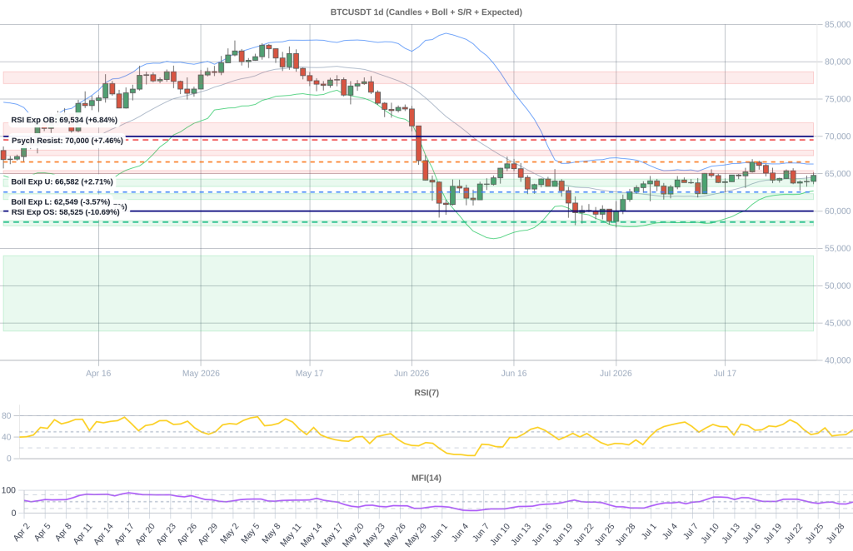Select the rotated "May 8" bottom date label

(271, 534)
